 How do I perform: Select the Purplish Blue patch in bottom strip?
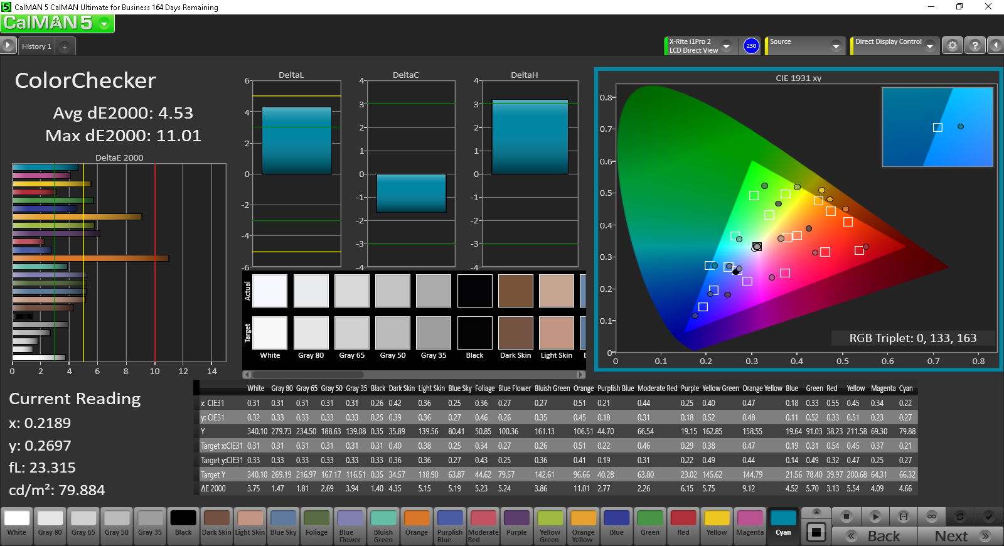tap(450, 525)
